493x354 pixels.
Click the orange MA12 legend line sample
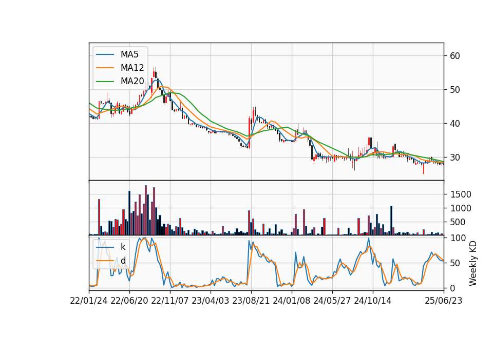(x=105, y=68)
